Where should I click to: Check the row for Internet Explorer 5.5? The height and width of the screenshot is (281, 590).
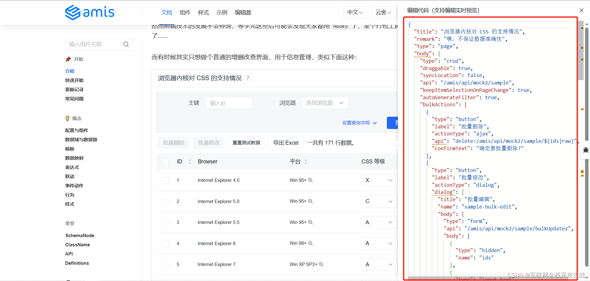166,223
